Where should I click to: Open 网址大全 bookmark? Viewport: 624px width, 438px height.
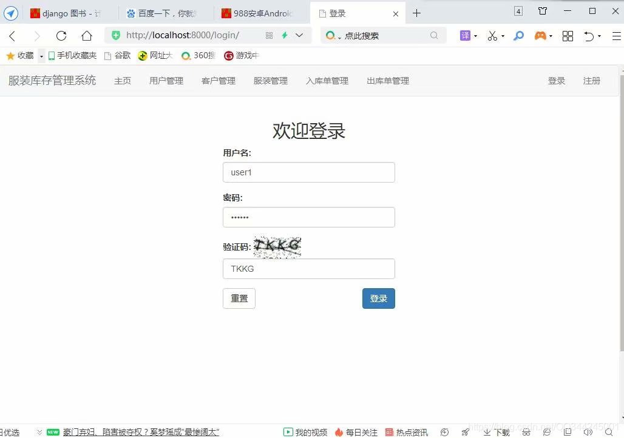point(155,56)
